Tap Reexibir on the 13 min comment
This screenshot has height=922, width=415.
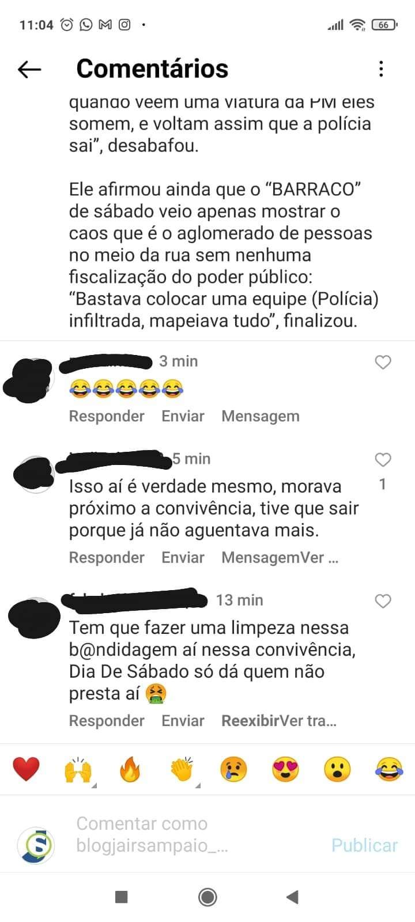coord(250,720)
